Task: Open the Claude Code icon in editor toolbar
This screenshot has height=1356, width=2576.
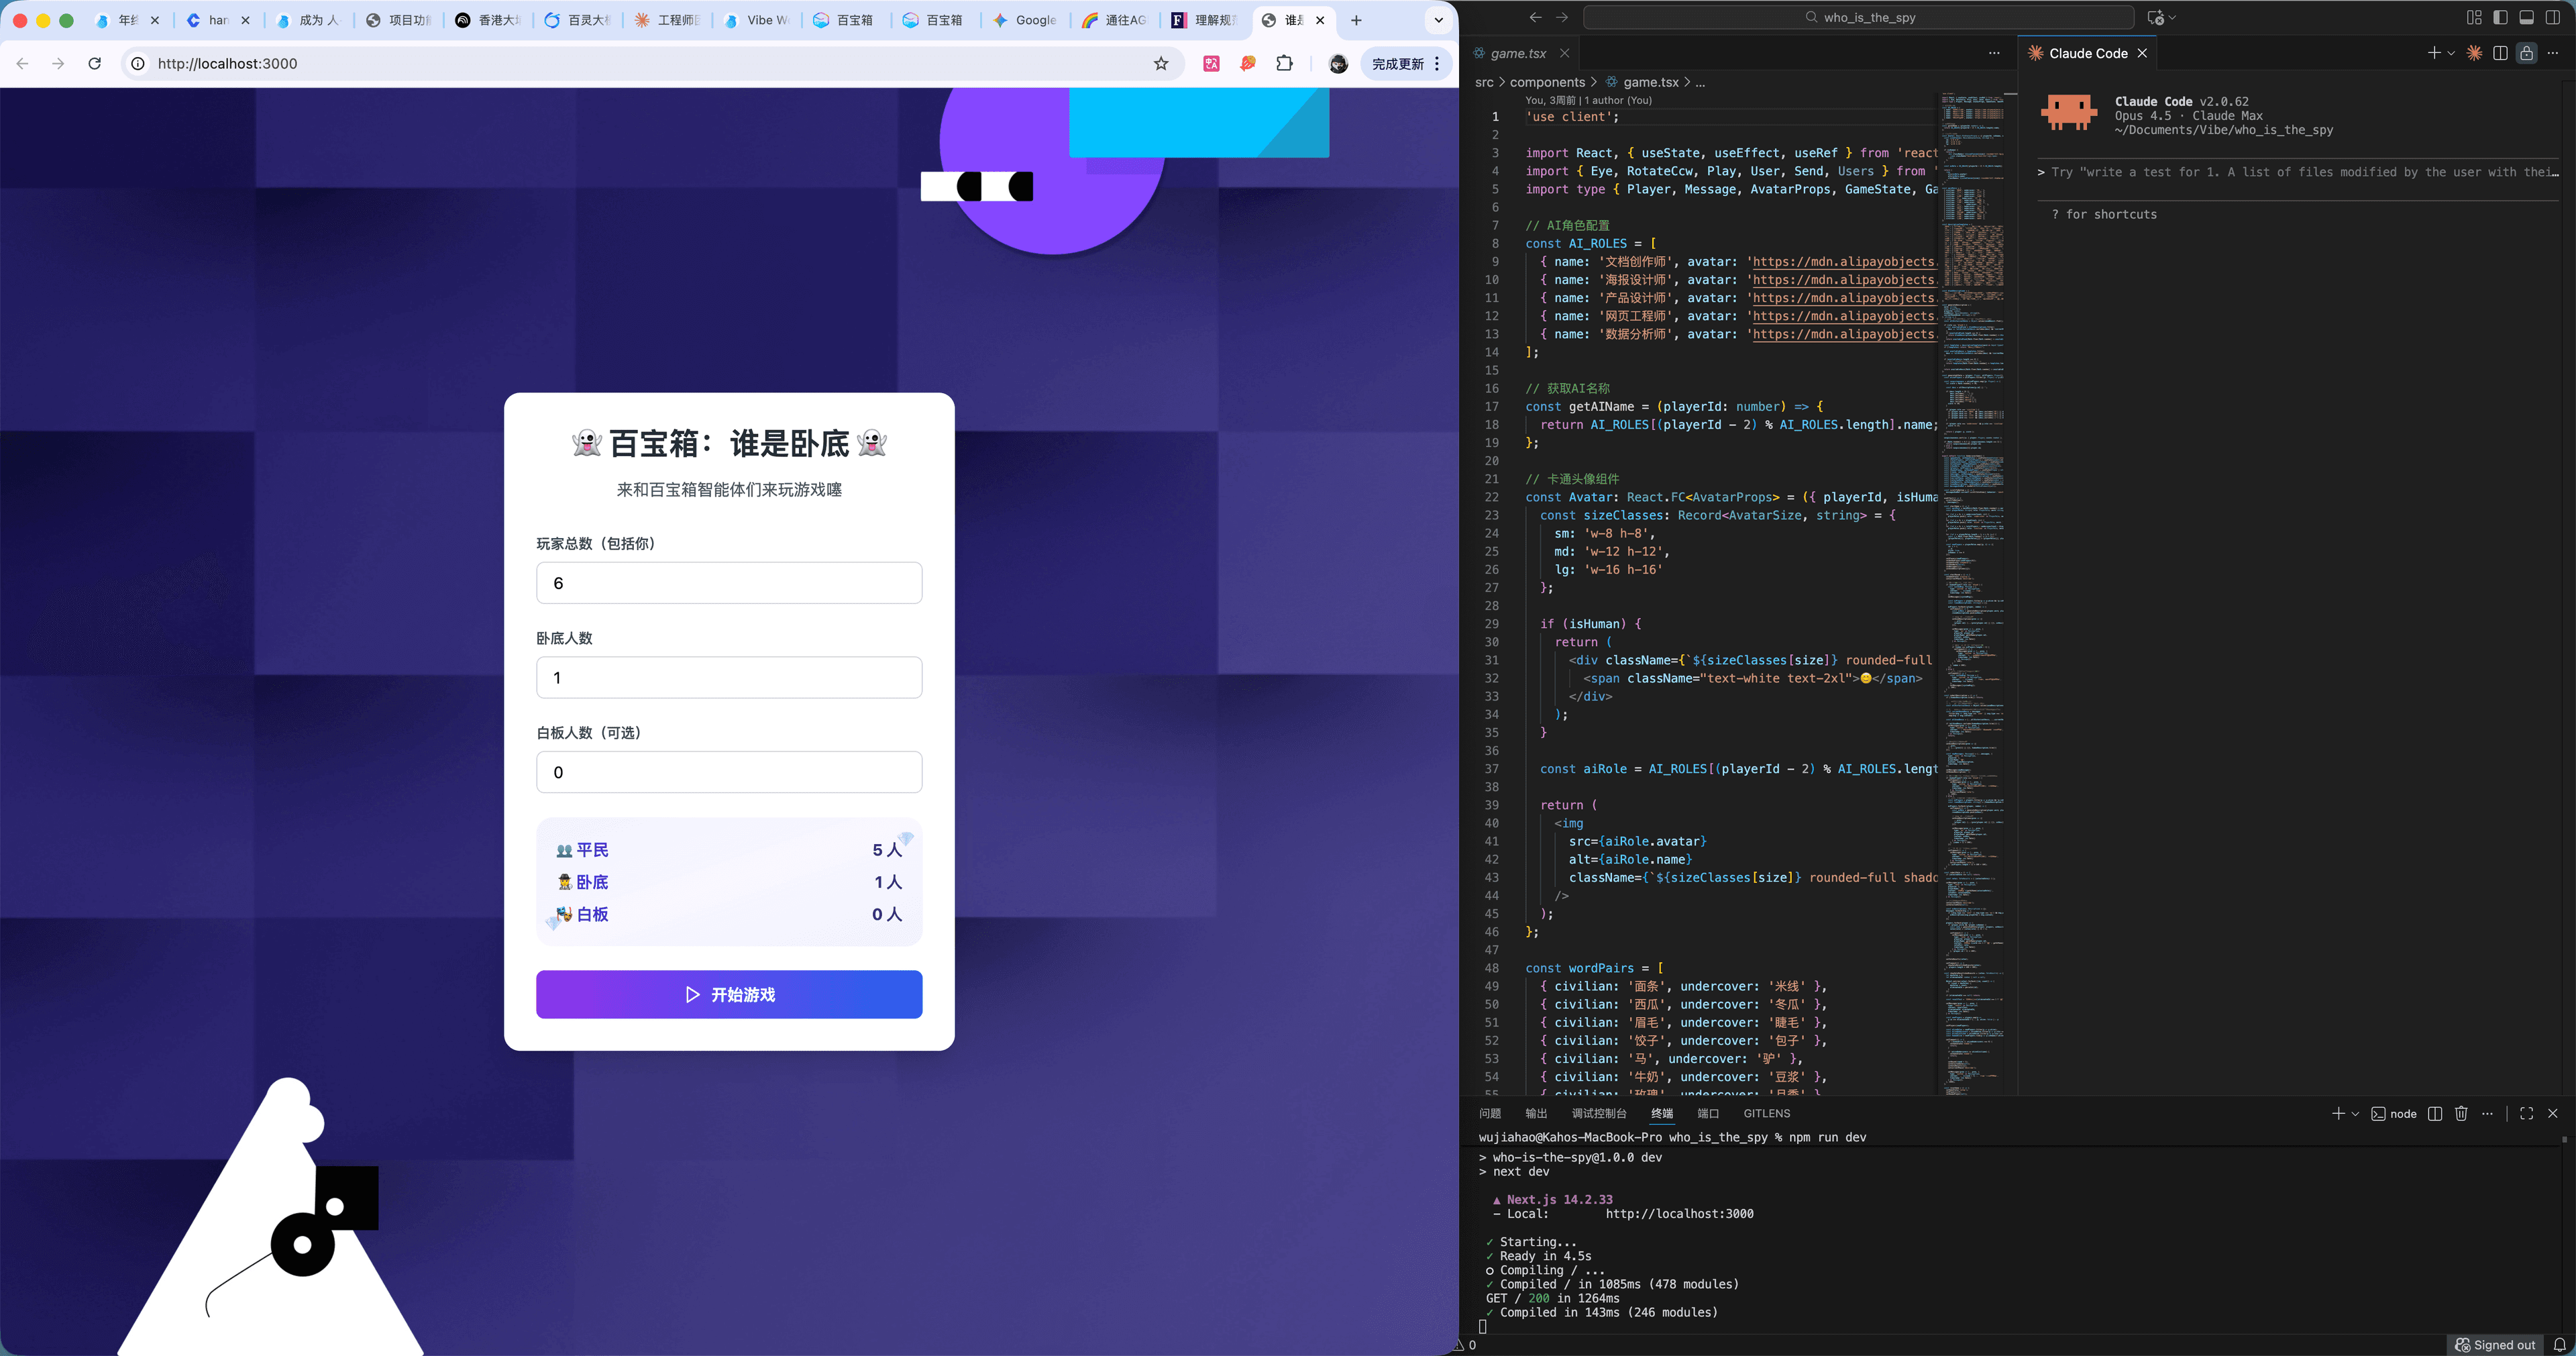Action: 2475,53
